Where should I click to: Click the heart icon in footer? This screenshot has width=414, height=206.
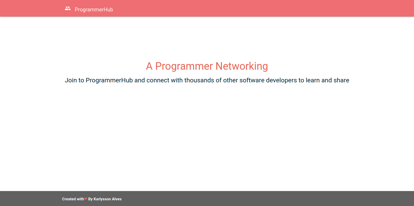[86, 199]
